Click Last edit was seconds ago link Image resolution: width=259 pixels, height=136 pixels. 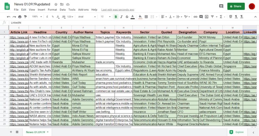click(118, 10)
